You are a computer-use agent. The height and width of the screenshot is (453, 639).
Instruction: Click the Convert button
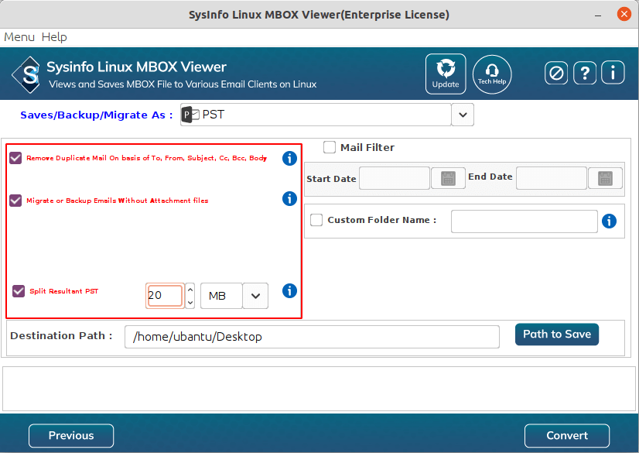pyautogui.click(x=567, y=435)
